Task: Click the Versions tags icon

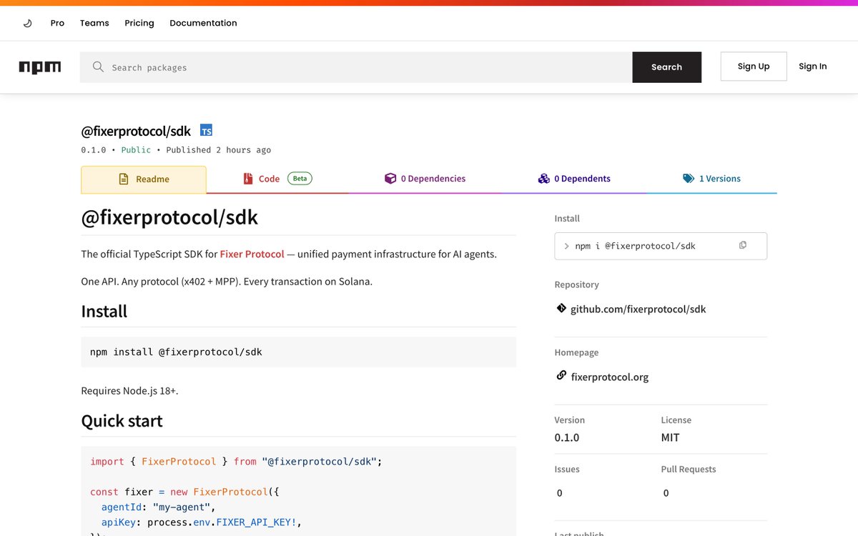Action: click(x=689, y=179)
